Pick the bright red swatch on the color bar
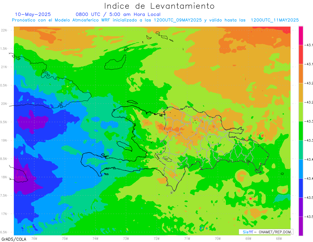The image size is (313, 242). 301,55
